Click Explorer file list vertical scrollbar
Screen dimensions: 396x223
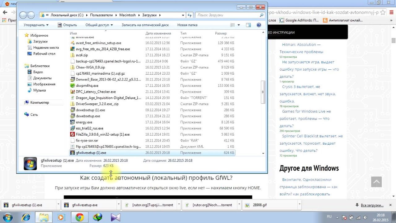[x=263, y=92]
